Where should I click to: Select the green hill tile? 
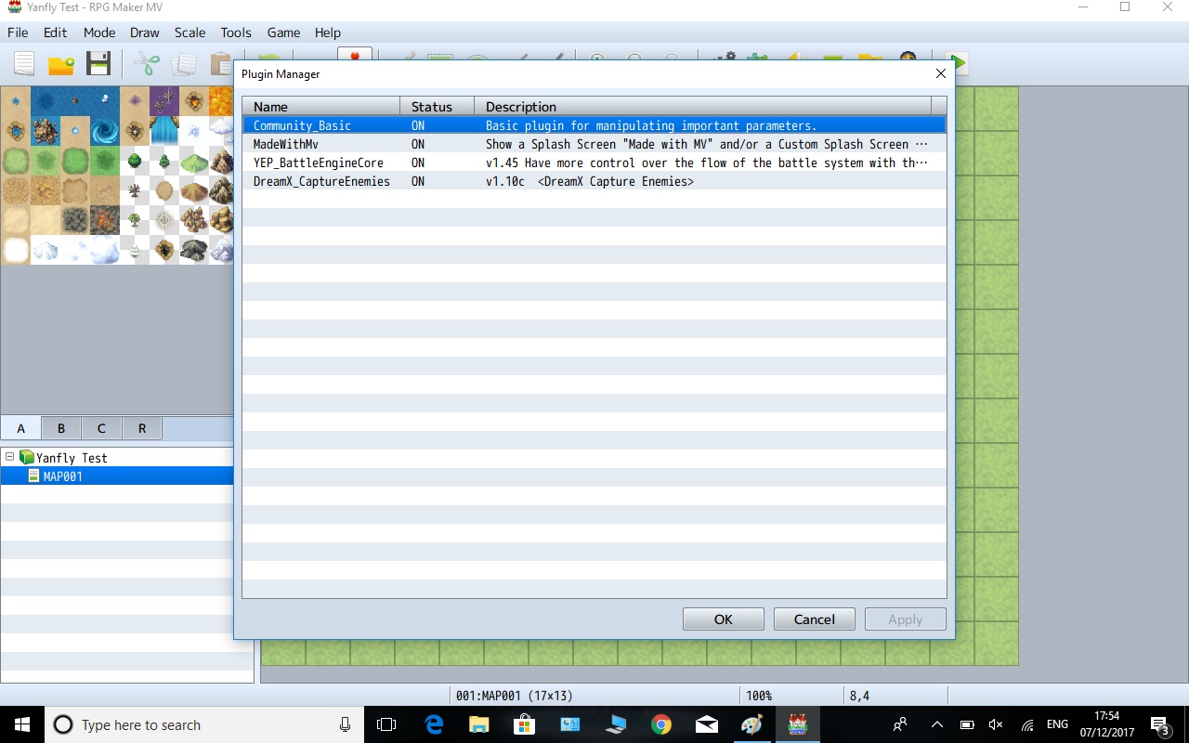point(194,161)
